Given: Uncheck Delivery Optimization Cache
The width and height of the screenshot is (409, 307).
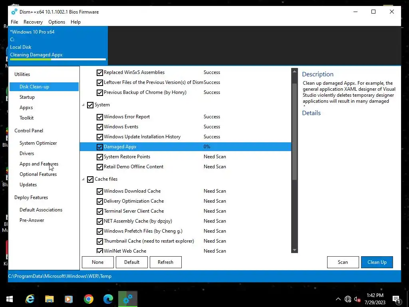Looking at the screenshot, I should 99,201.
